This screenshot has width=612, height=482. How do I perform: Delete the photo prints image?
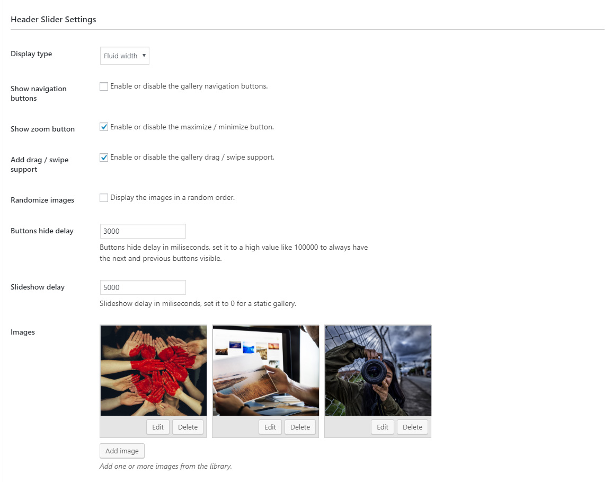[x=300, y=427]
